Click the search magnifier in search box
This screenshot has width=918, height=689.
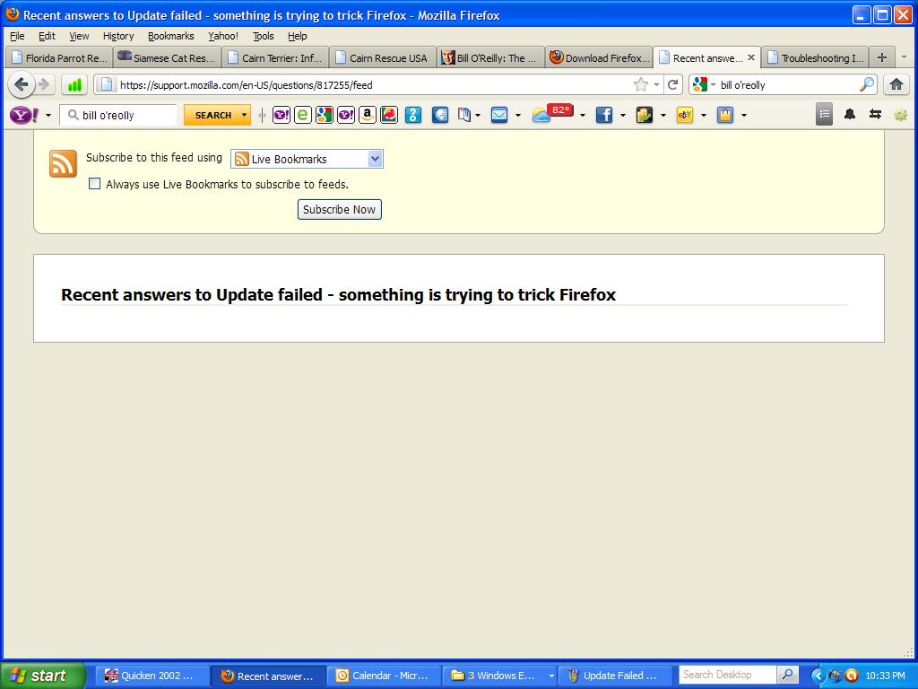click(x=867, y=85)
